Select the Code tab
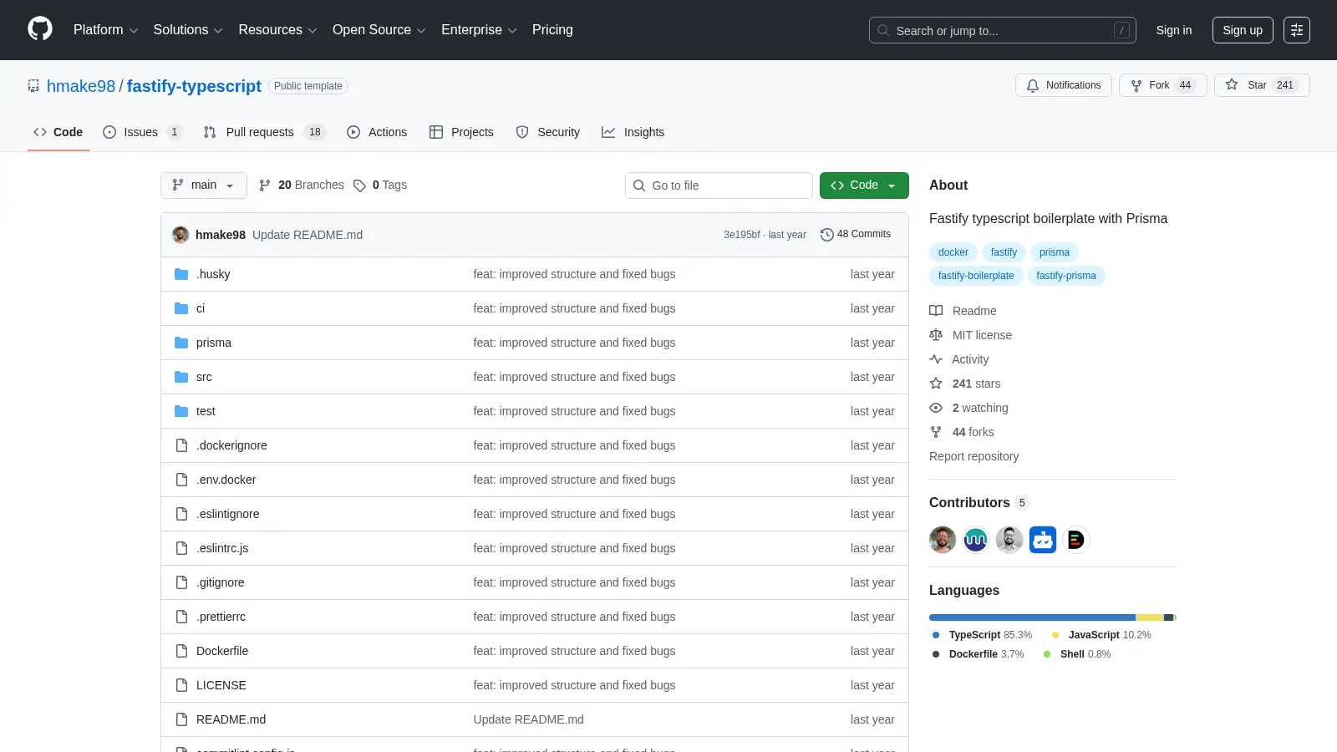 (x=58, y=132)
